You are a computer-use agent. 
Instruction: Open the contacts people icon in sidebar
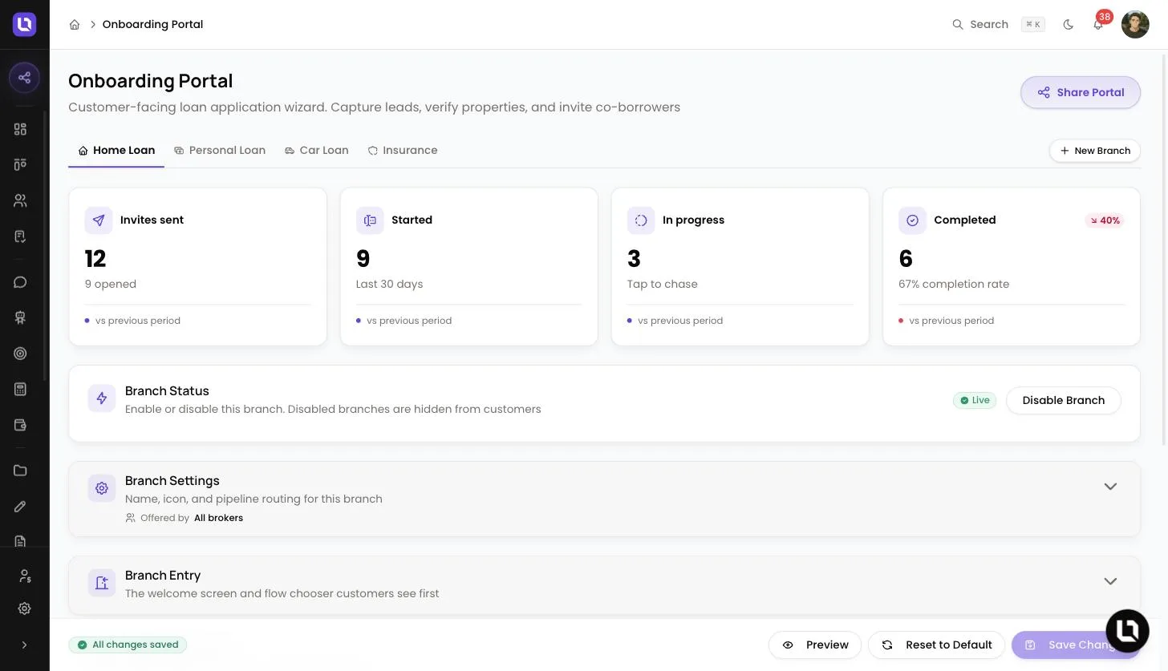(x=20, y=200)
